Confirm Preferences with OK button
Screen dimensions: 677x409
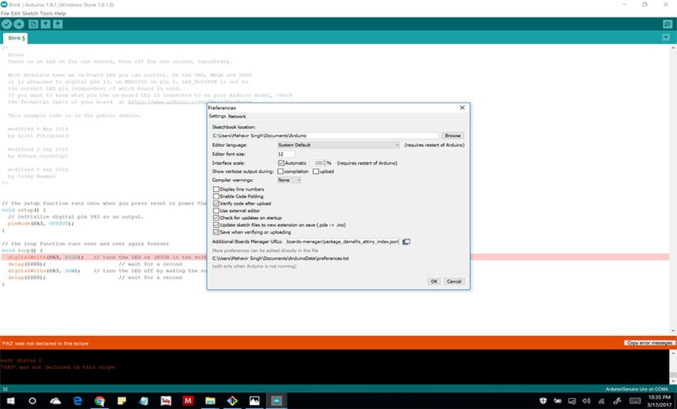(434, 281)
